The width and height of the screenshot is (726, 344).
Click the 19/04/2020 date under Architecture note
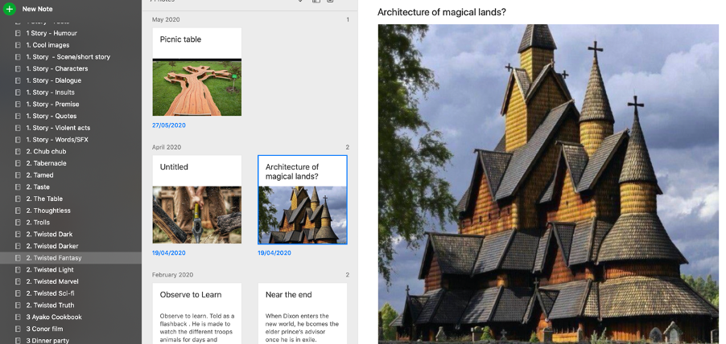click(x=274, y=253)
